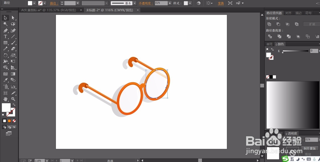Select the Column Graph tool
320x162 pixels.
point(13,87)
